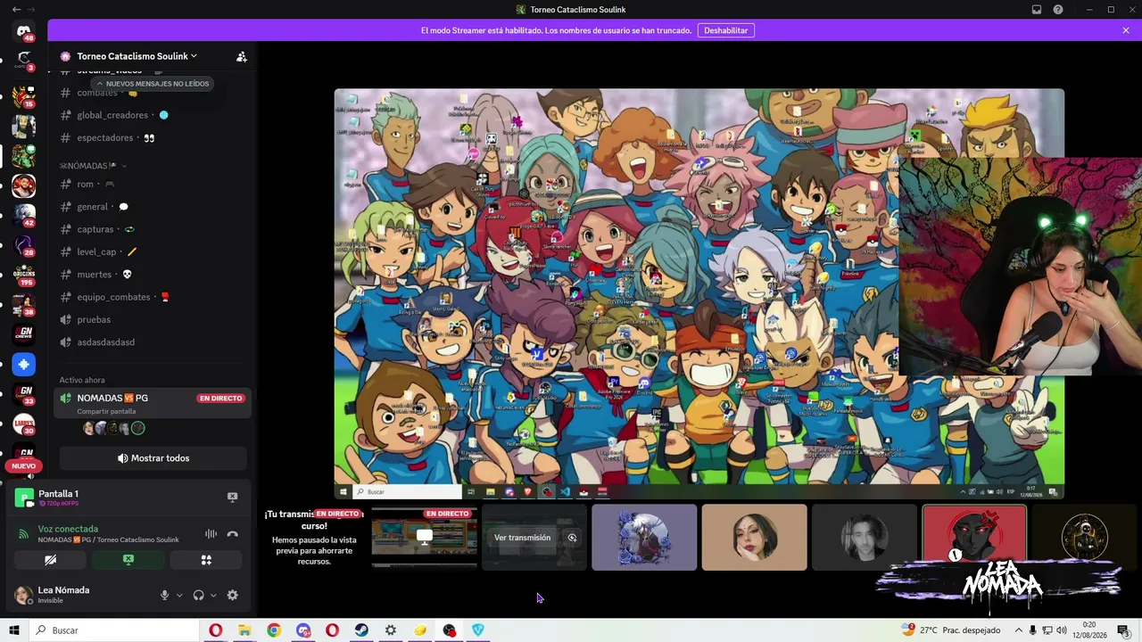Open the NOMADAS VS PG active call
Screen dimensions: 1142x642
(153, 403)
